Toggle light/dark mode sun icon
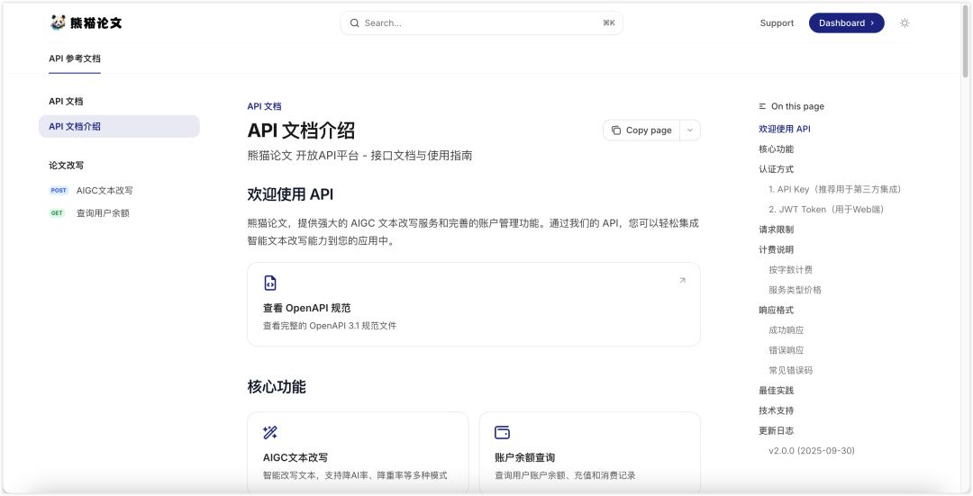This screenshot has width=973, height=496. (905, 23)
